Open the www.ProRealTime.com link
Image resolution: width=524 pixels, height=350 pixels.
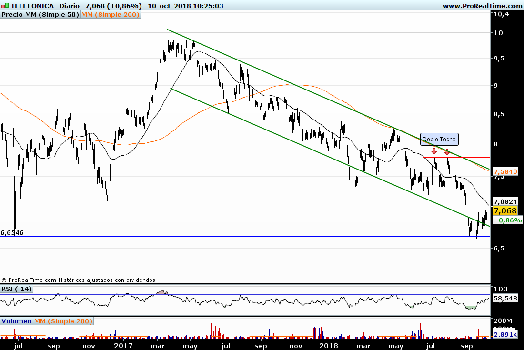click(x=483, y=6)
